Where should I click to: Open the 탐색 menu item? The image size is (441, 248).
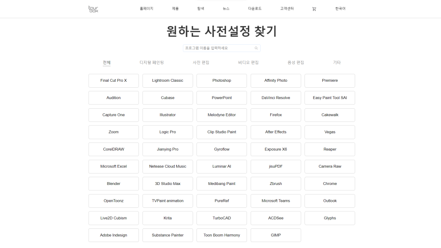200,9
